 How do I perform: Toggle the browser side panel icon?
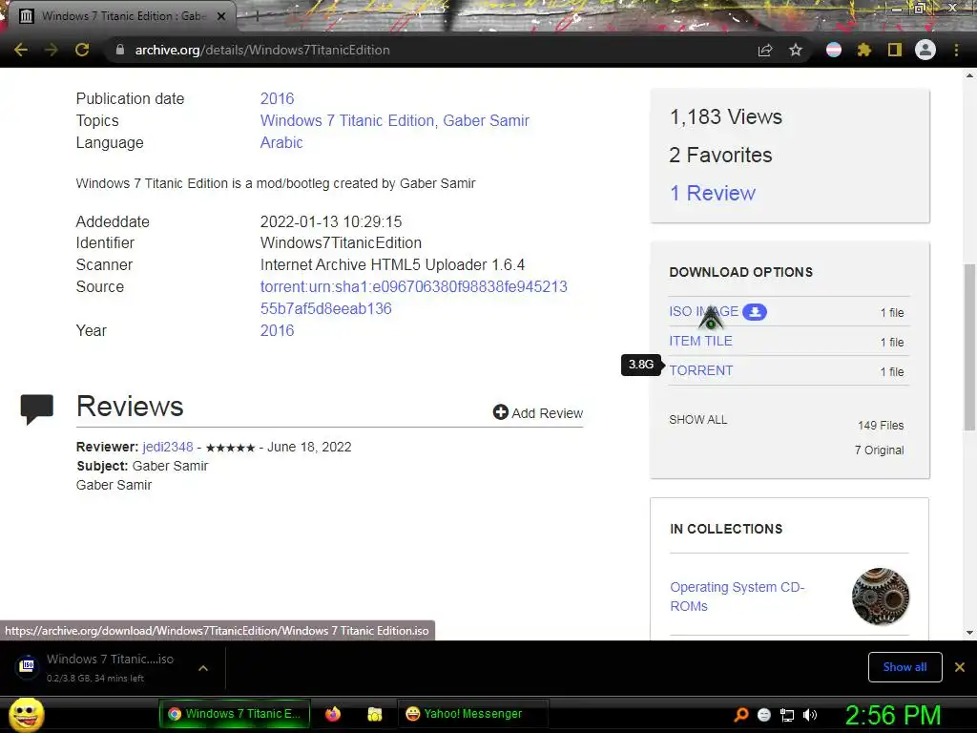[x=895, y=50]
